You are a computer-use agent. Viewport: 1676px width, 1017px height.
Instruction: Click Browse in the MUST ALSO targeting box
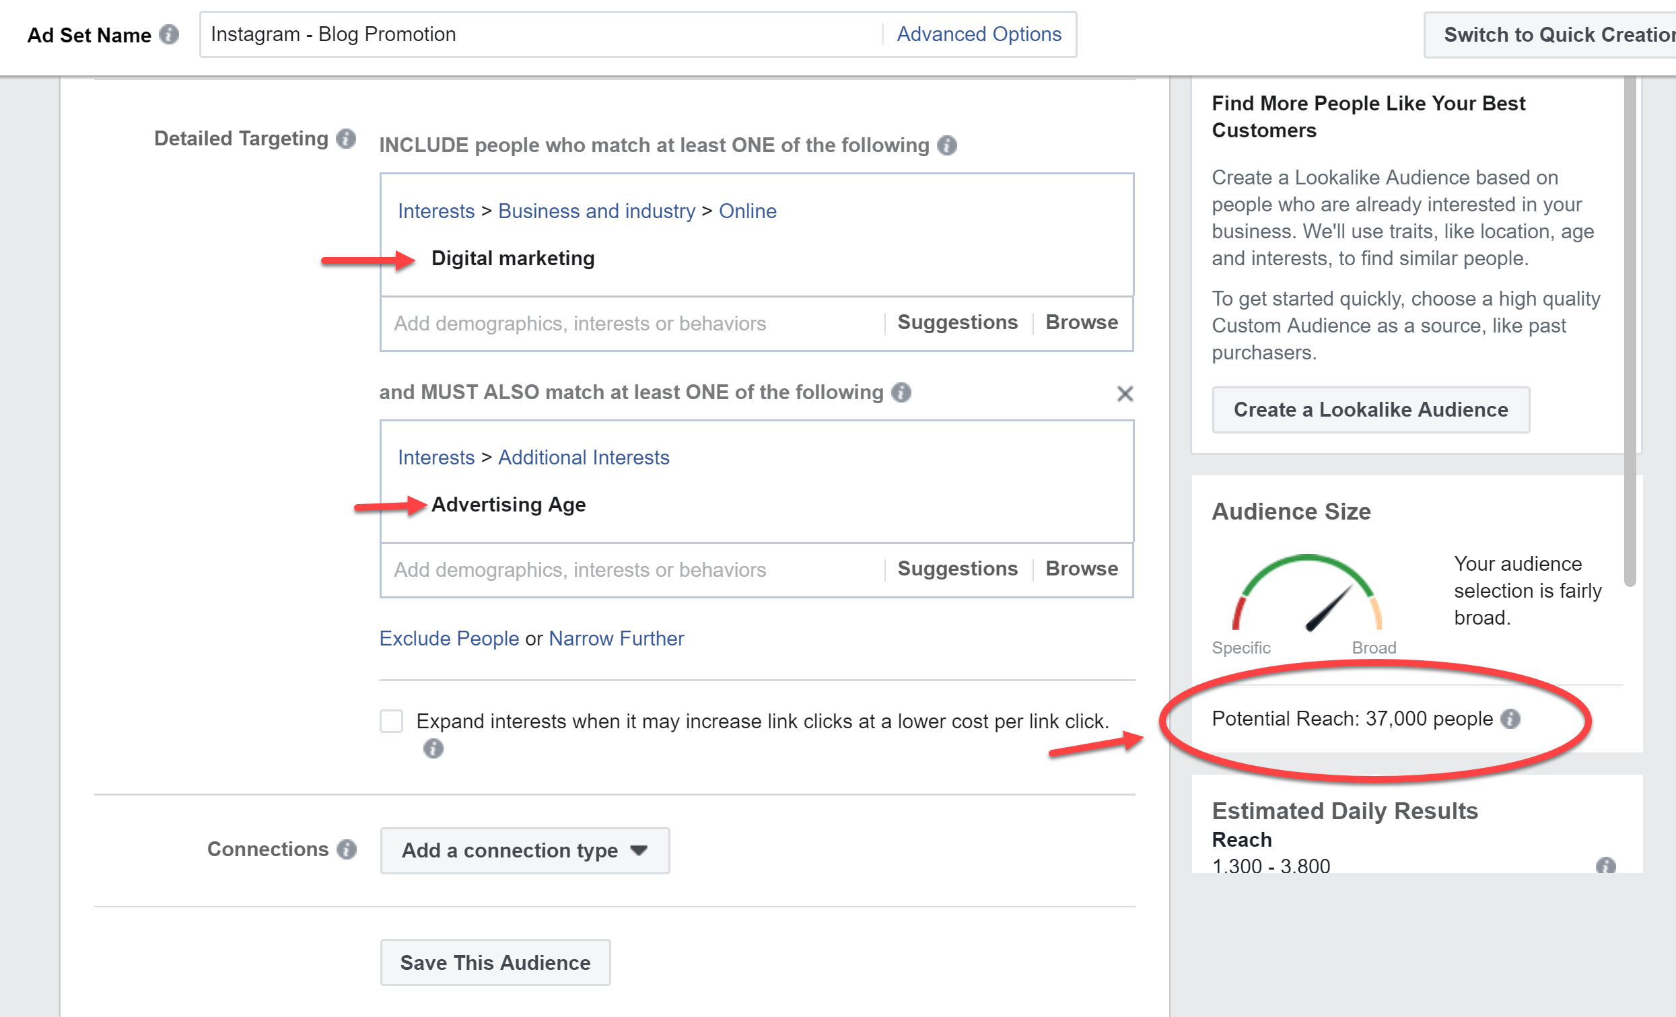[x=1082, y=569]
